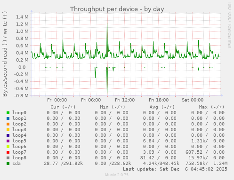Select loop7 max value '607.52 / 0.00'
Screen dimensions: 234x180
pyautogui.click(x=205, y=152)
